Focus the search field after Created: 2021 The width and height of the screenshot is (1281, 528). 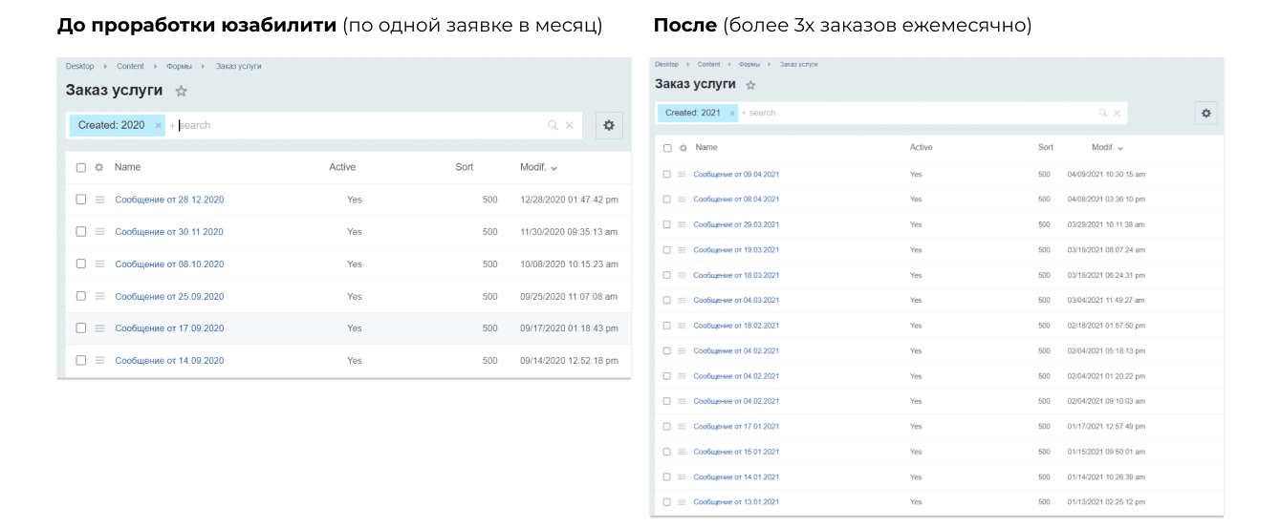916,113
